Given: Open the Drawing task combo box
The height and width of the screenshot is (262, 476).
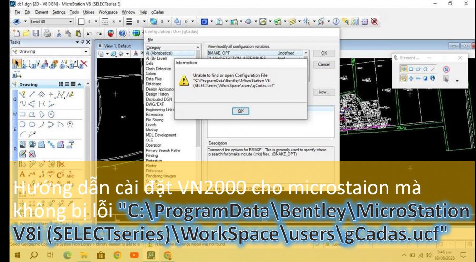Looking at the screenshot, I should (x=50, y=51).
